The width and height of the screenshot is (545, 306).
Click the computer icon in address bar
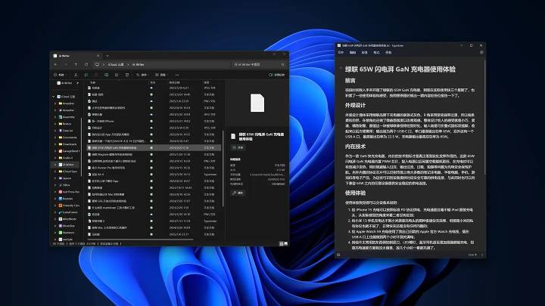coord(97,64)
